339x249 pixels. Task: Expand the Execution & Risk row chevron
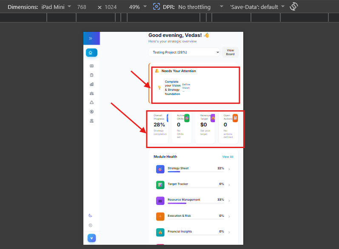[229, 216]
